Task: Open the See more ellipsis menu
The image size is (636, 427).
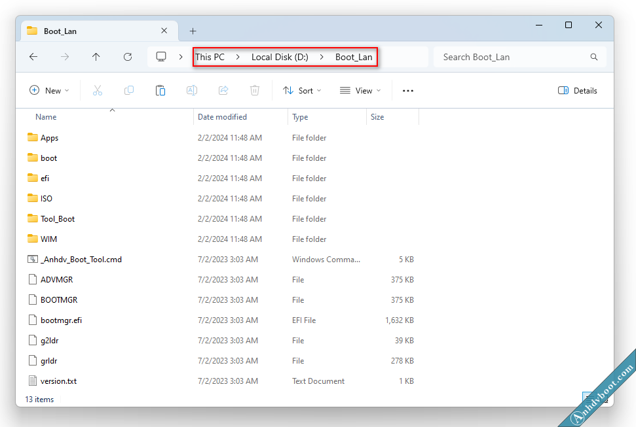Action: [408, 91]
